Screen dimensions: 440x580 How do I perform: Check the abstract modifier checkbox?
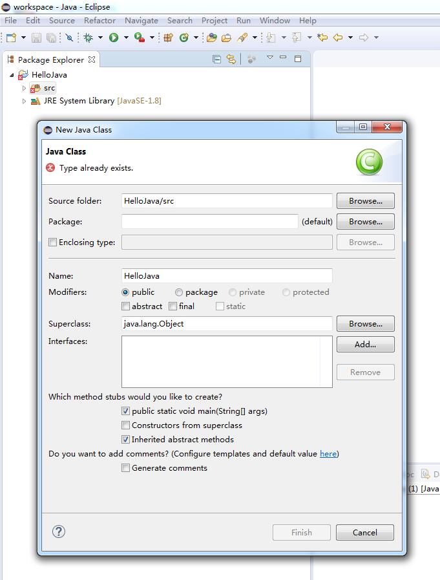coord(126,306)
